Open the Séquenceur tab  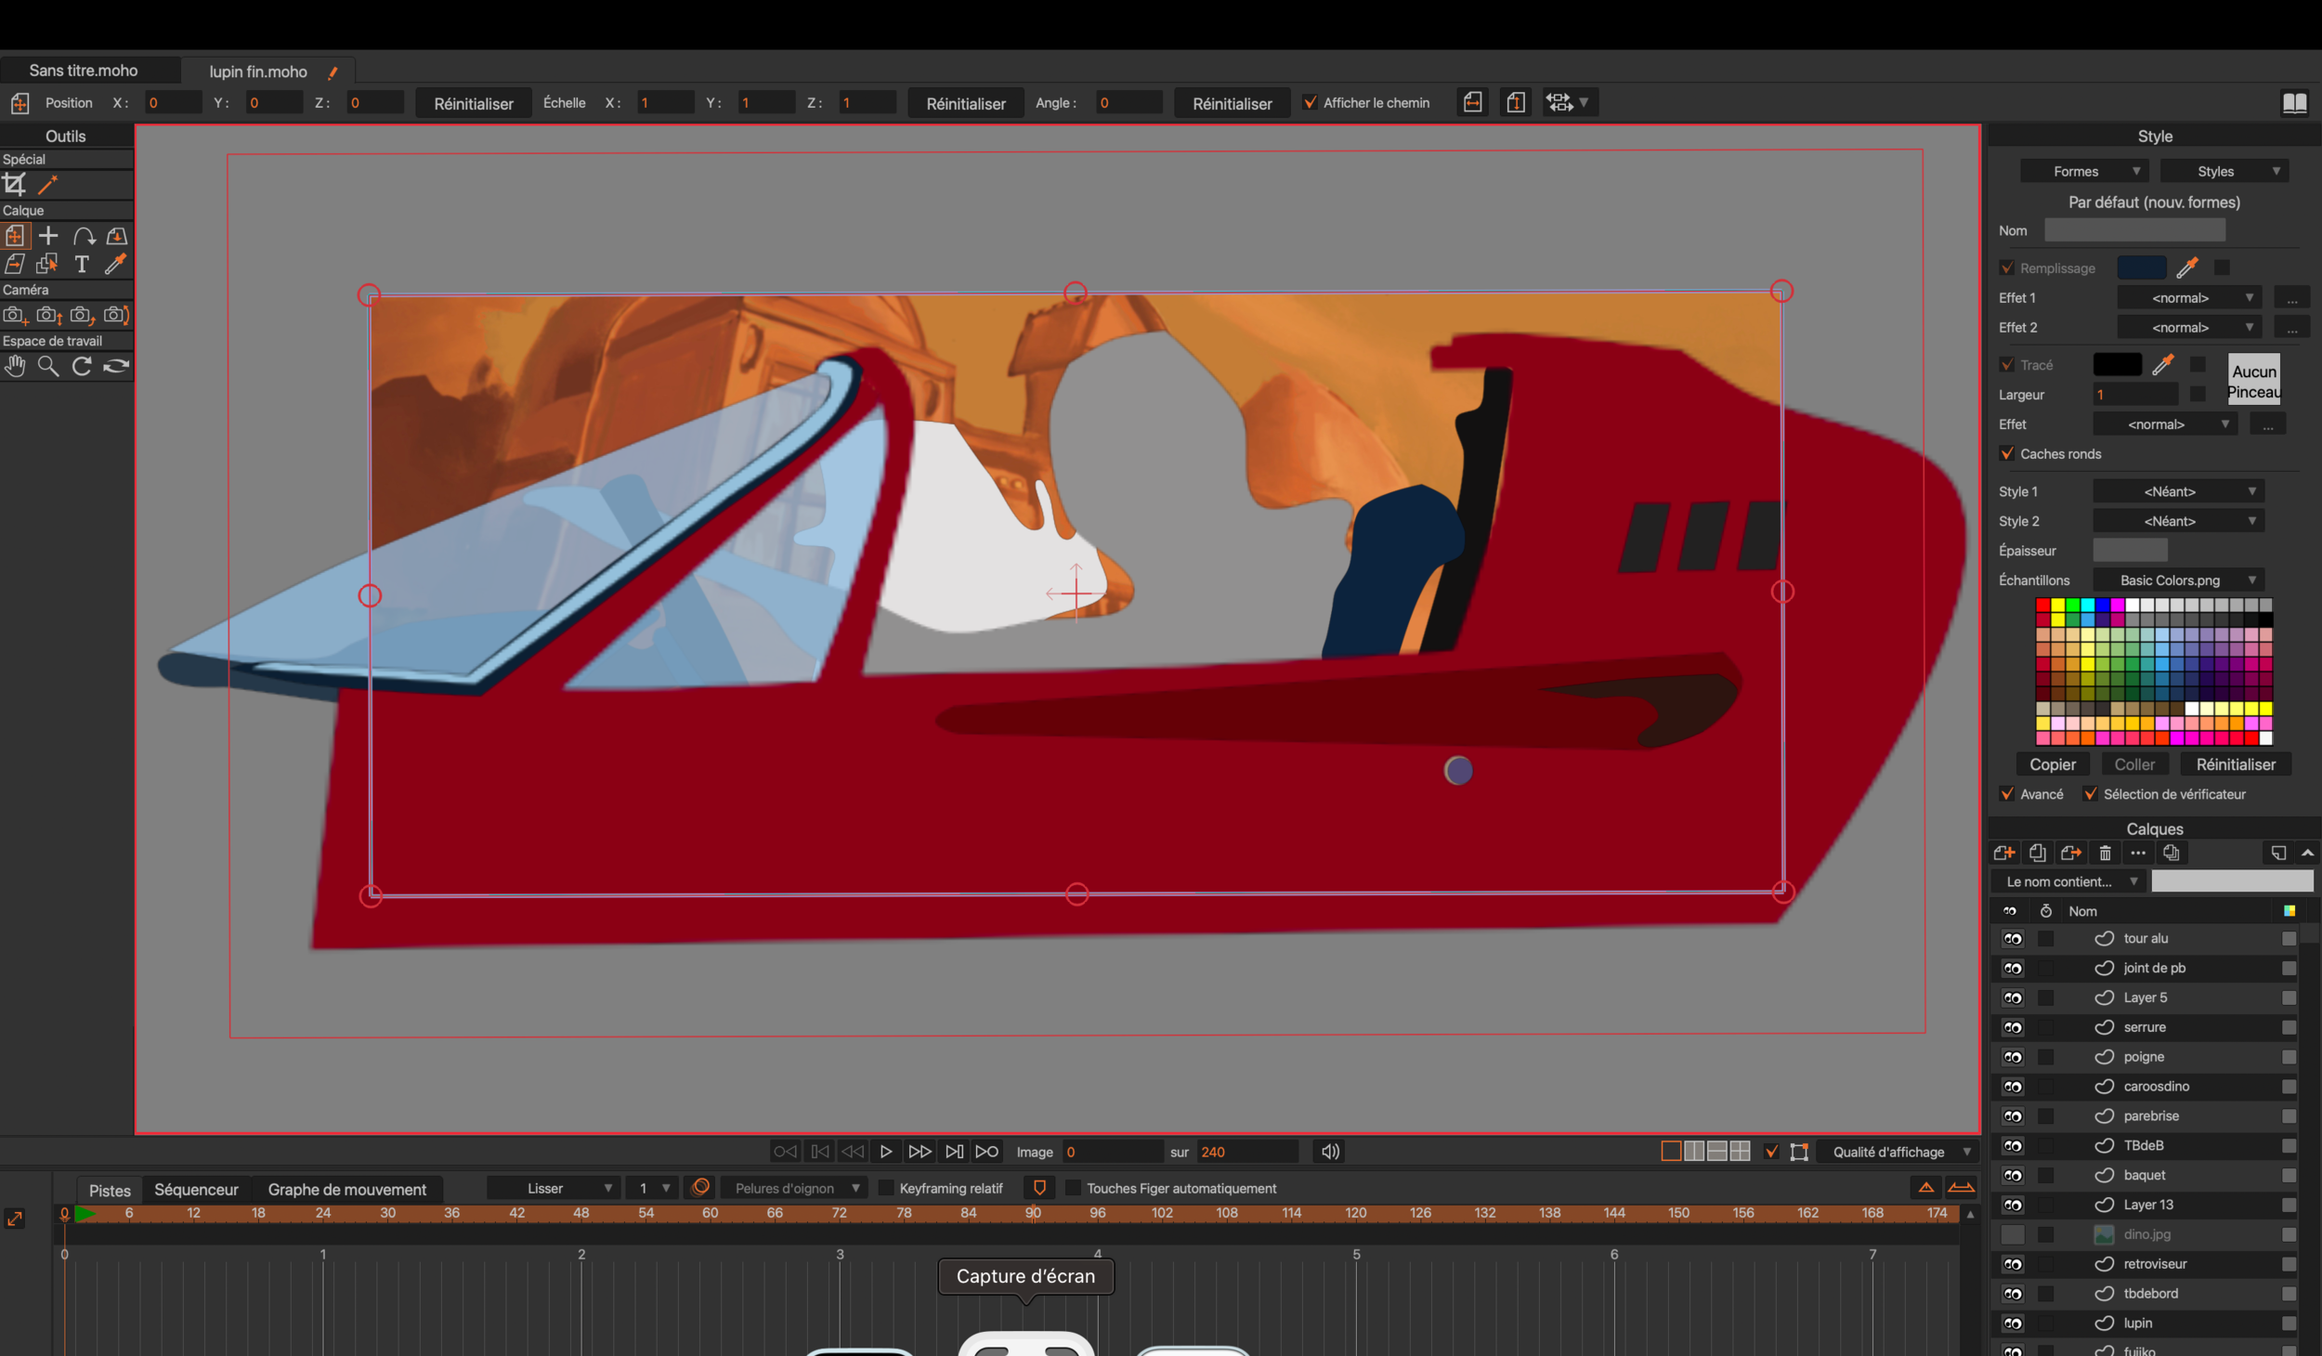pyautogui.click(x=196, y=1190)
